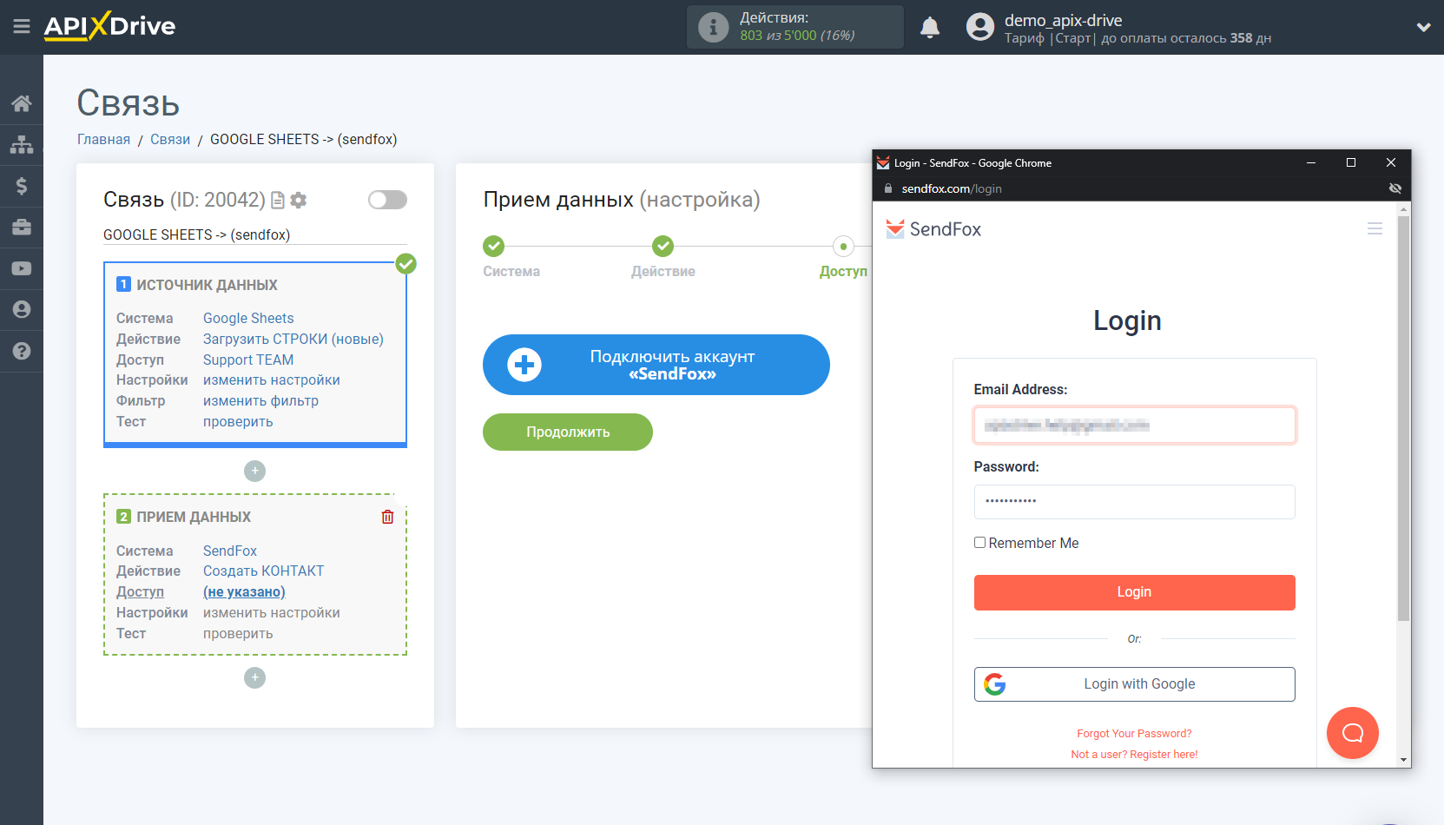Click the SendFox popup vertical scrollbar
The image size is (1444, 825).
pyautogui.click(x=1403, y=419)
